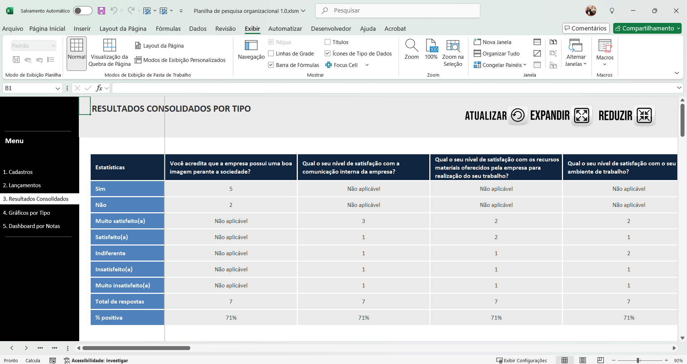
Task: Uncheck Barra de Fórmulas option
Action: pos(271,65)
